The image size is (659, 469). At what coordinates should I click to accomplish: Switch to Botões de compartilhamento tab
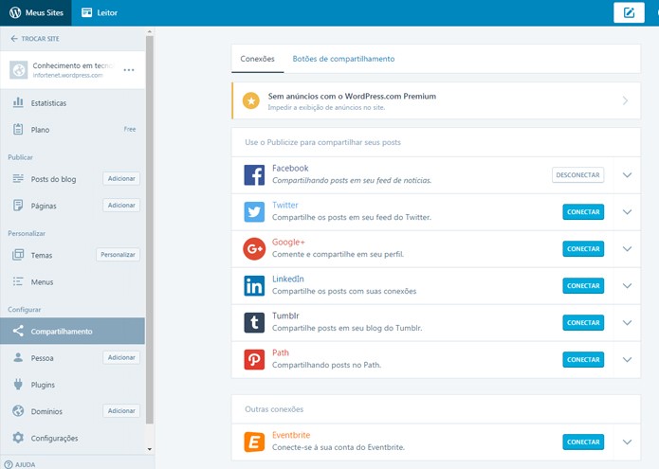pos(343,59)
